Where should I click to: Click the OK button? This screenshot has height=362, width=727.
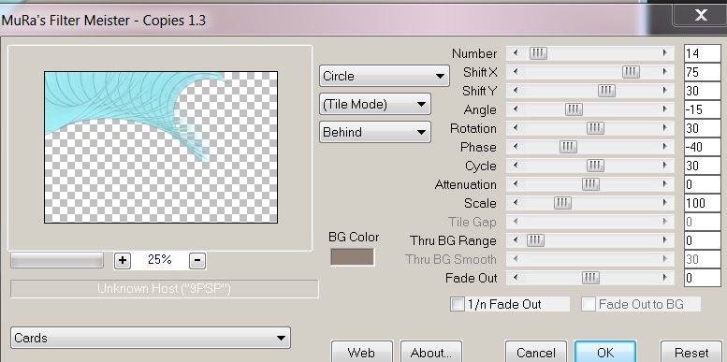pyautogui.click(x=605, y=353)
